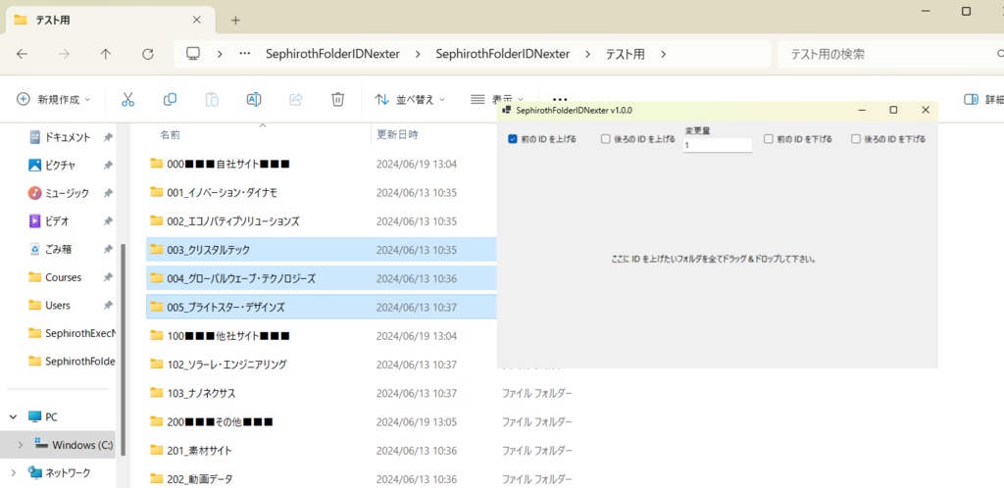Click the Cut scissors icon in toolbar
Image resolution: width=1004 pixels, height=488 pixels.
tap(128, 99)
